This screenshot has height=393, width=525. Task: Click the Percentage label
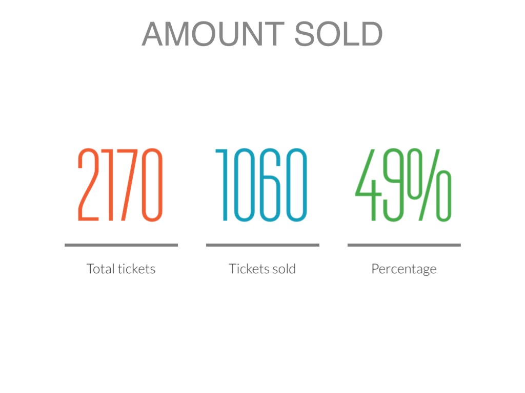point(404,269)
